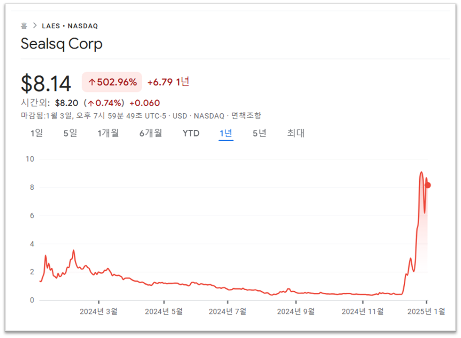
Task: Click the LAES · NASDAQ ticker text
Action: click(70, 26)
